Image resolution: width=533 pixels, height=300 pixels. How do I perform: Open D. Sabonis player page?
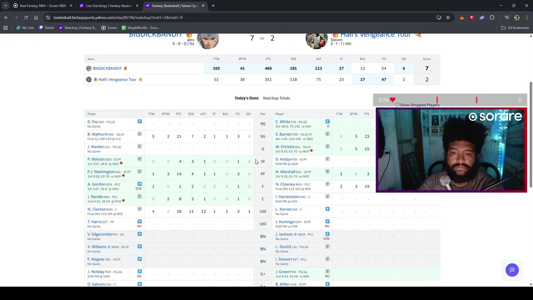pyautogui.click(x=96, y=284)
